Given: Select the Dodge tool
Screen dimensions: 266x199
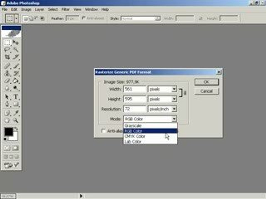Looking at the screenshot, I should [16, 88].
